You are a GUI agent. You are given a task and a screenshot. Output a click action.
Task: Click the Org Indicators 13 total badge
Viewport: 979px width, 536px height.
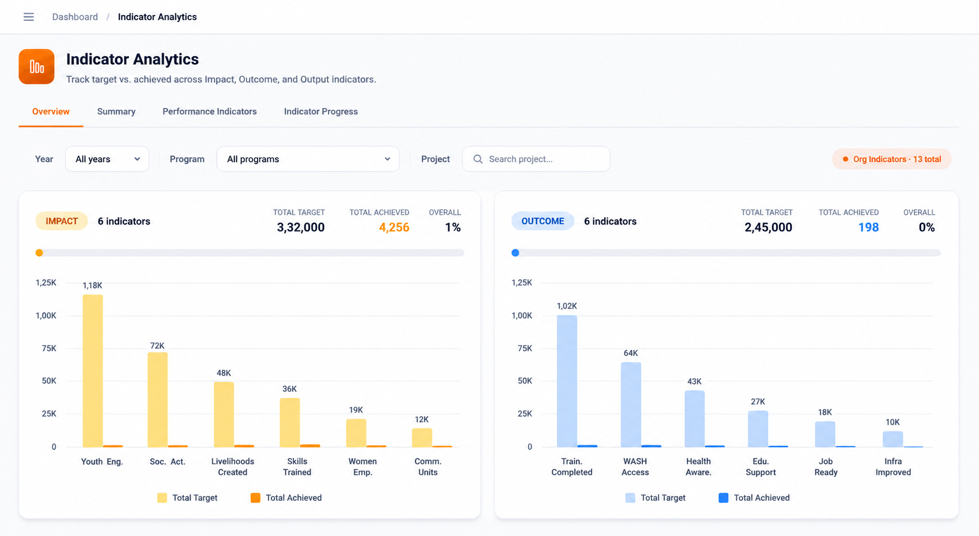(x=892, y=159)
